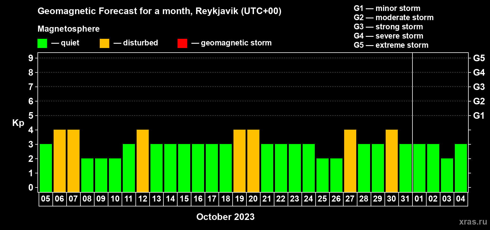Click the 'G5' right axis label
The width and height of the screenshot is (490, 230).
click(x=479, y=58)
